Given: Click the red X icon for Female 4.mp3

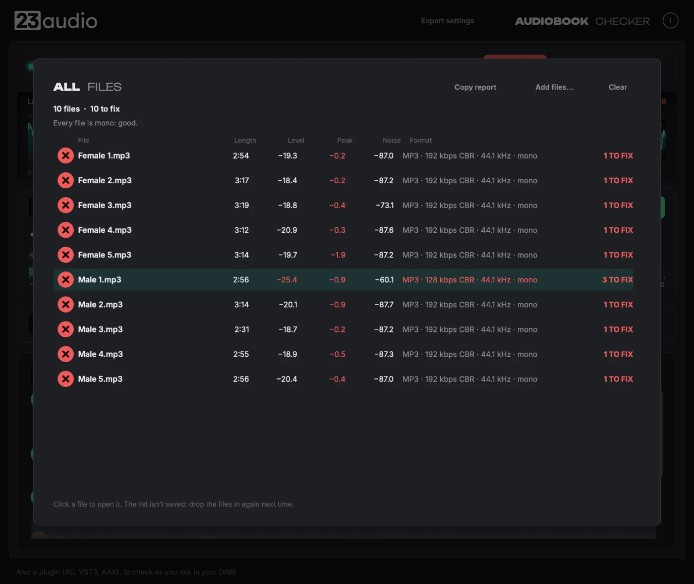Looking at the screenshot, I should (65, 230).
